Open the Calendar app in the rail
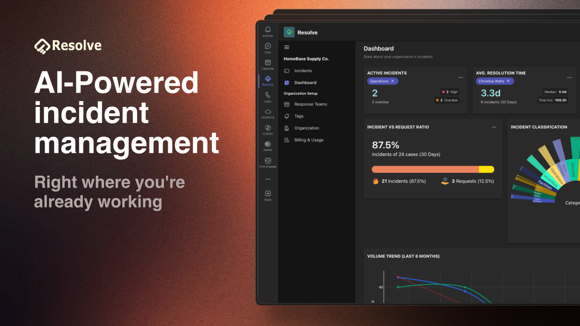Screen dimensions: 580x326 [267, 64]
